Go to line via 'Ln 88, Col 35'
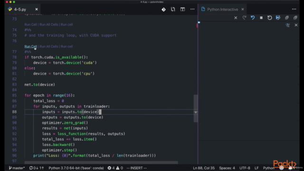The height and width of the screenshot is (171, 304). (204, 168)
